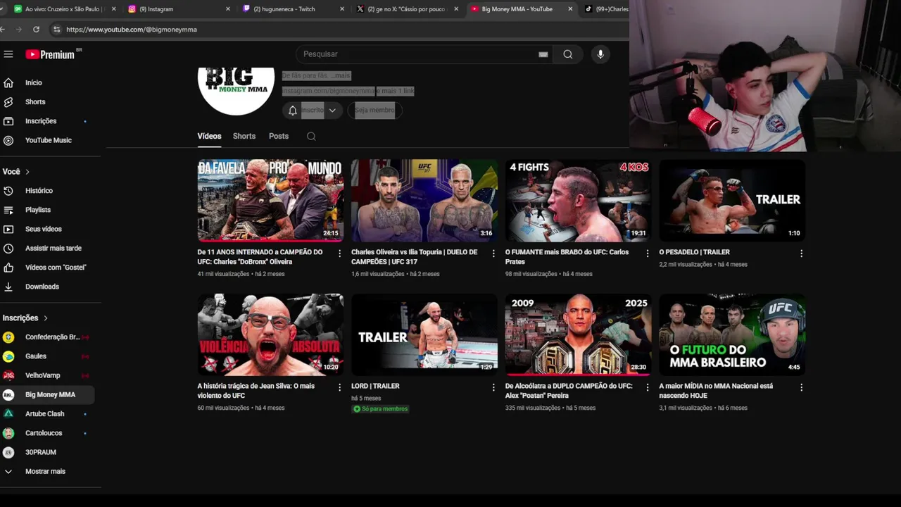Close the Instagram browser tab
901x507 pixels.
tap(228, 9)
